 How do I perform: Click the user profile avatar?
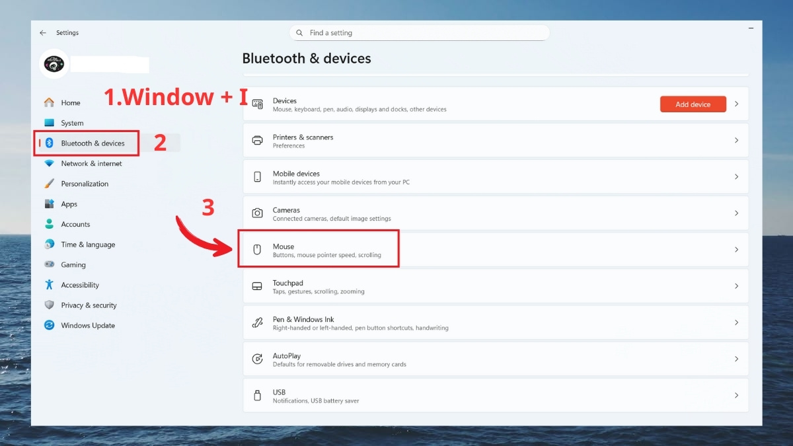tap(54, 64)
